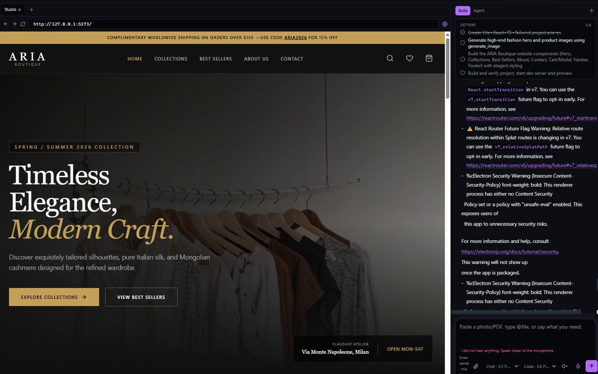The width and height of the screenshot is (598, 374).
Task: Click the browser forward arrow
Action: [x=14, y=24]
